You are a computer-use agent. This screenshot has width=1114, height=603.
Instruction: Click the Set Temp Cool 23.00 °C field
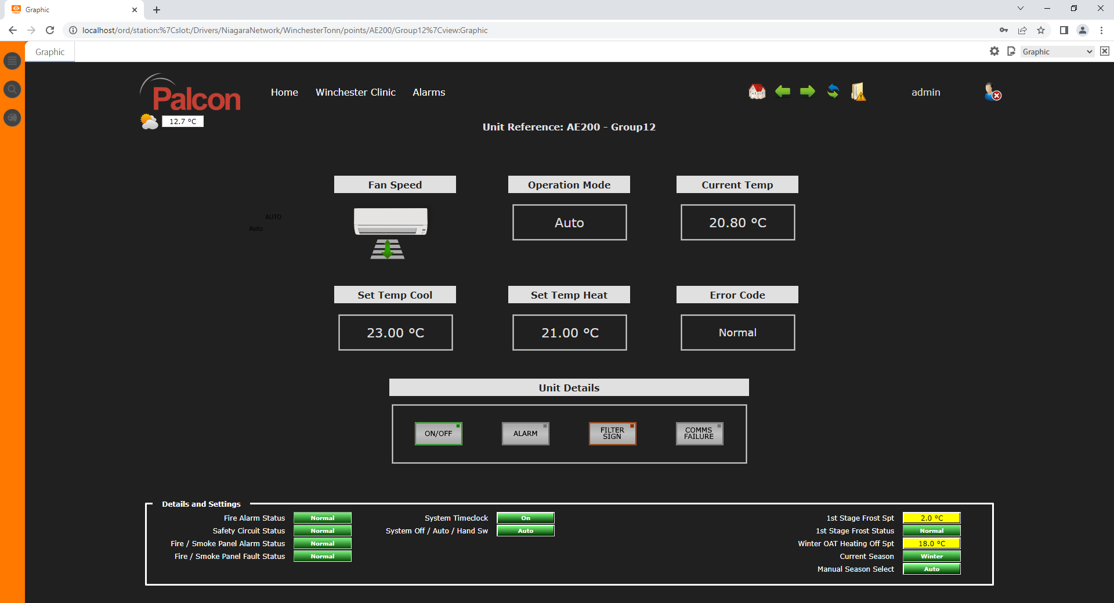pos(395,333)
